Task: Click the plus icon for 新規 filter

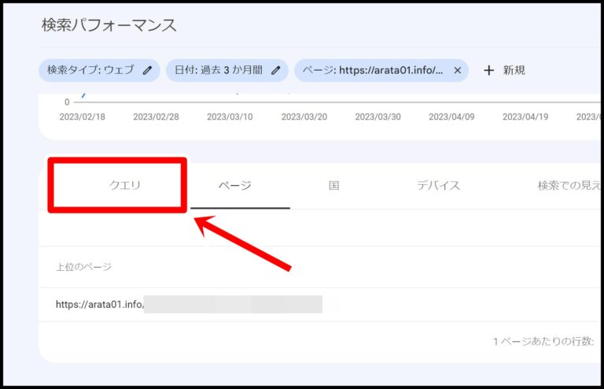Action: 489,70
